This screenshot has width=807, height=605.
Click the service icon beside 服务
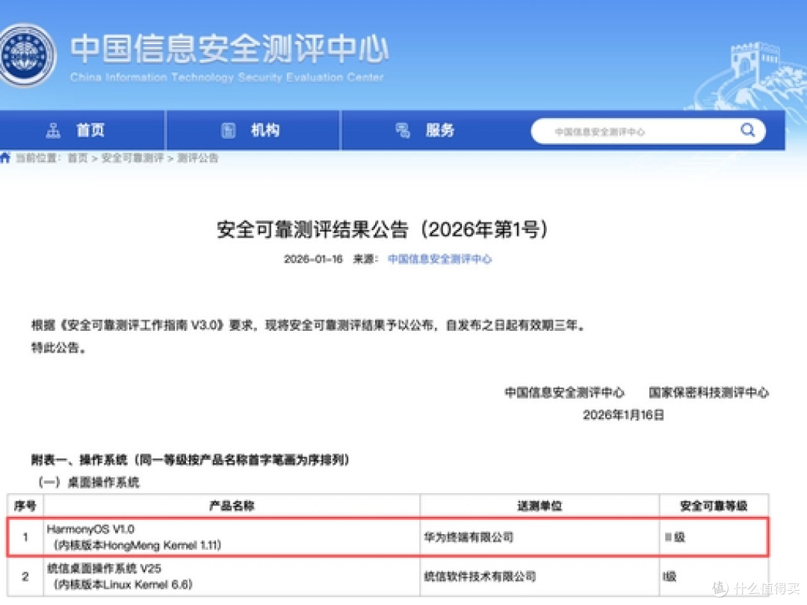click(403, 131)
